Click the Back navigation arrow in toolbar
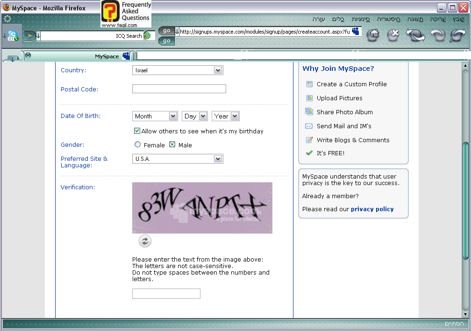 (458, 35)
